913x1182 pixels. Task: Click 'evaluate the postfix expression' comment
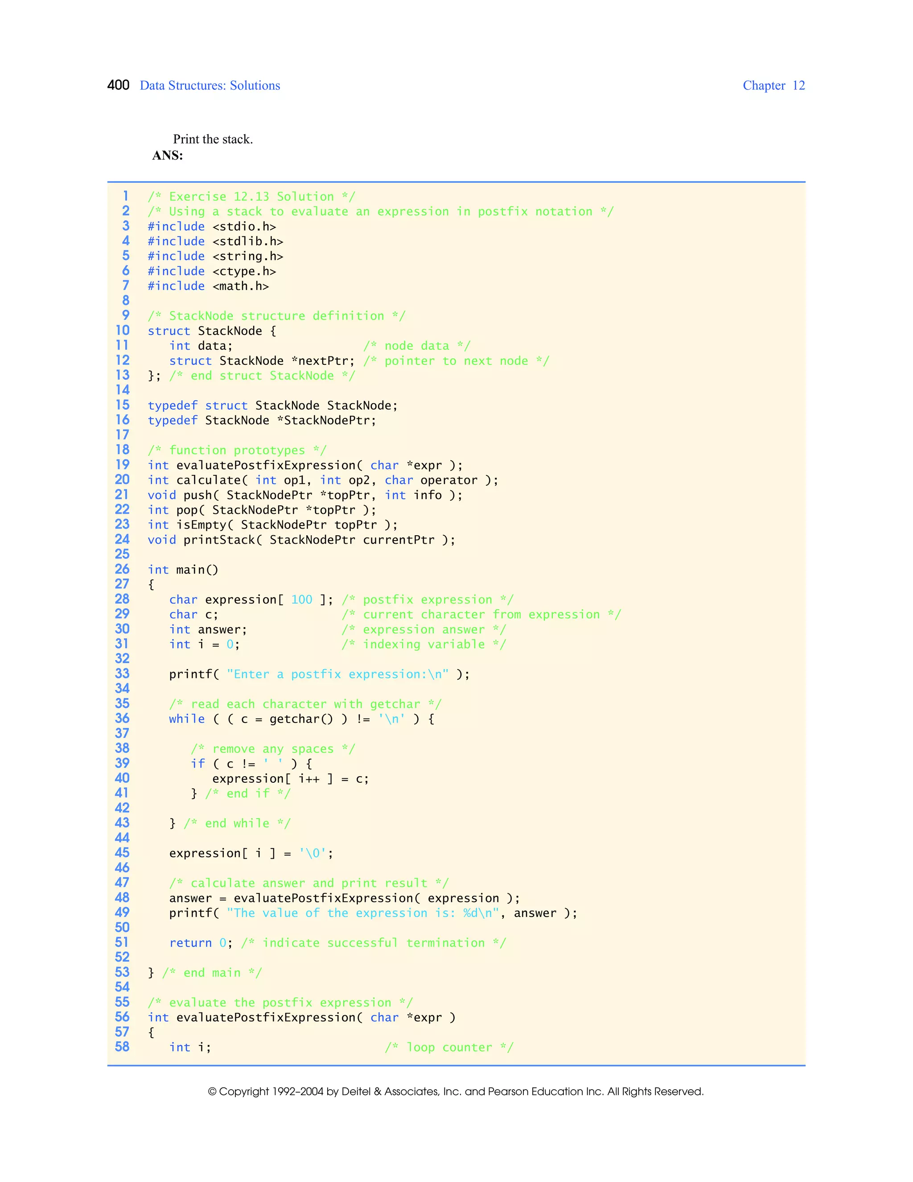[280, 1003]
